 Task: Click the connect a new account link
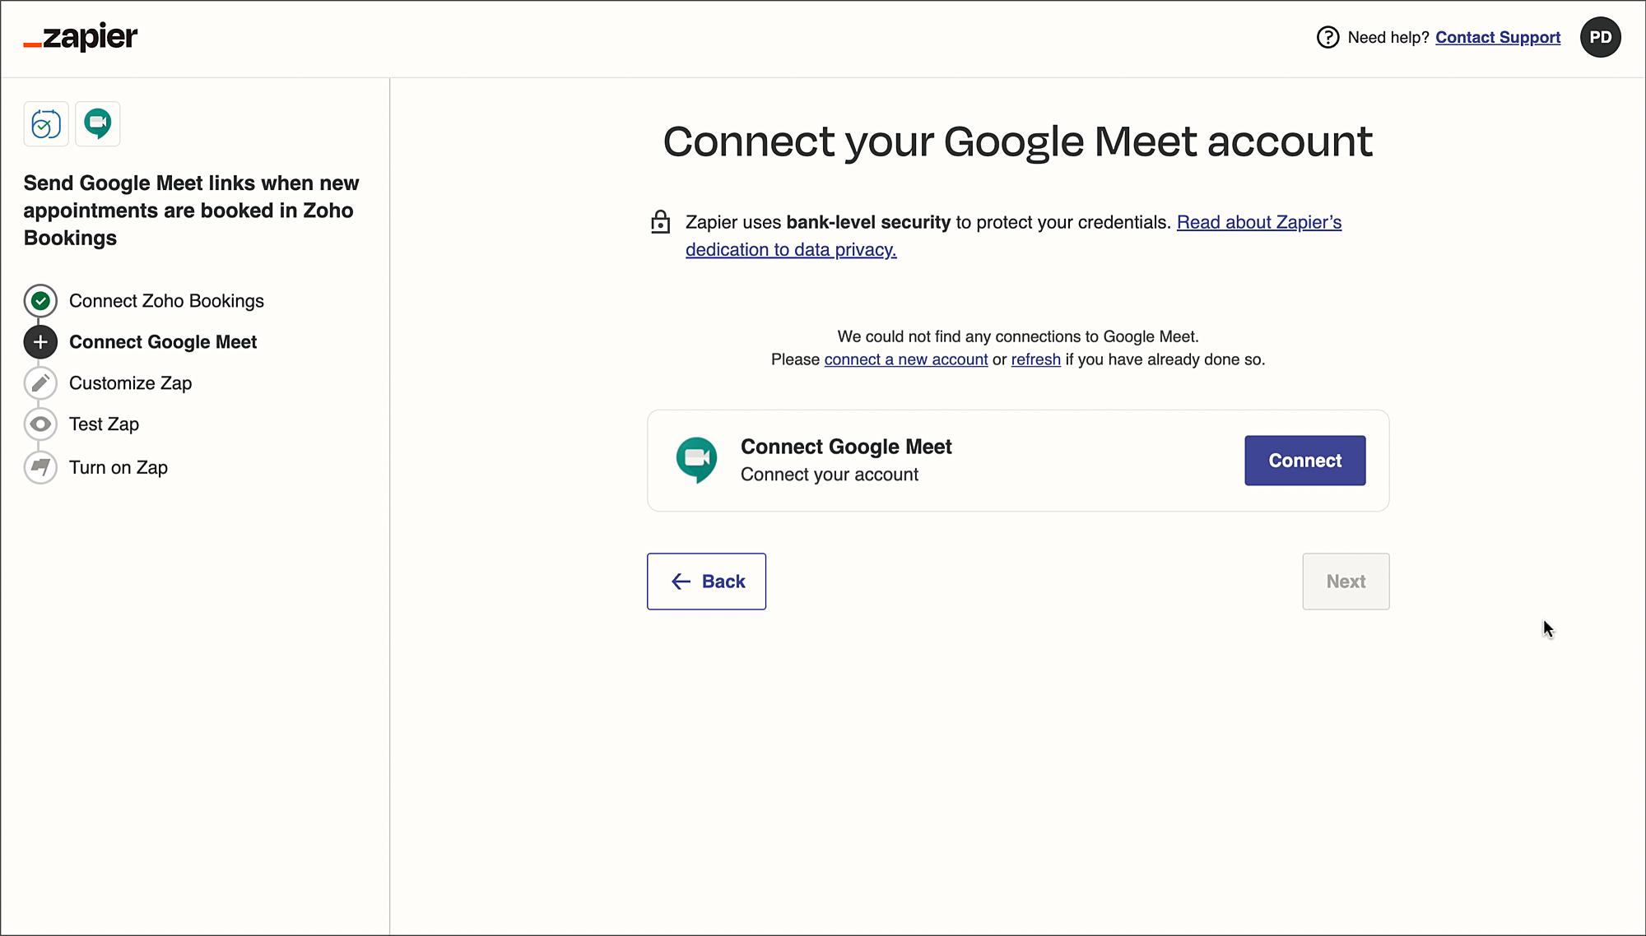click(x=905, y=359)
